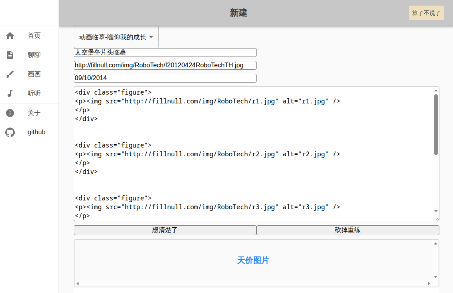
Task: Click the image URL input field
Action: click(x=165, y=65)
